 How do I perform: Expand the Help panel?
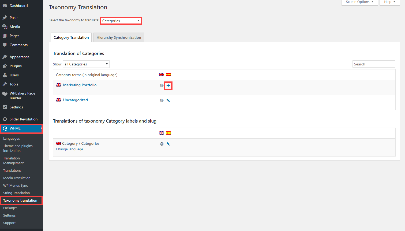click(389, 2)
